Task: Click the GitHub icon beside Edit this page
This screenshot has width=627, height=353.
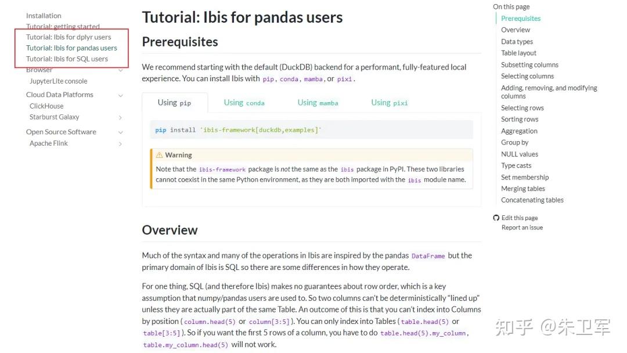Action: pyautogui.click(x=496, y=218)
